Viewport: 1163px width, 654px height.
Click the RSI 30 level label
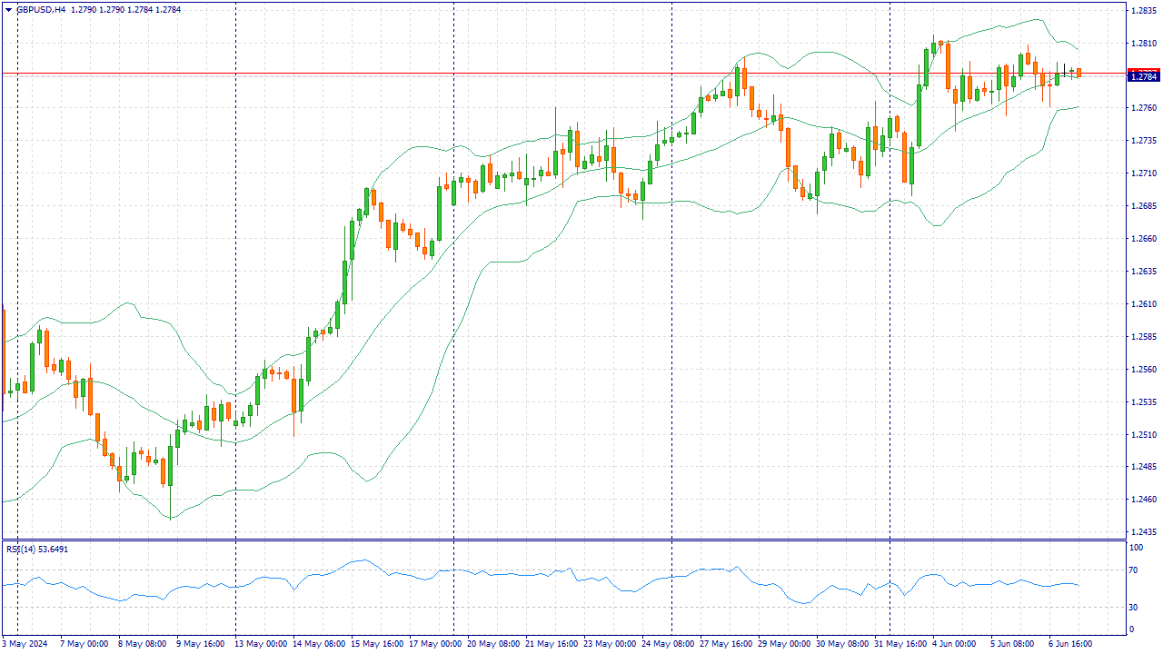pyautogui.click(x=1134, y=607)
